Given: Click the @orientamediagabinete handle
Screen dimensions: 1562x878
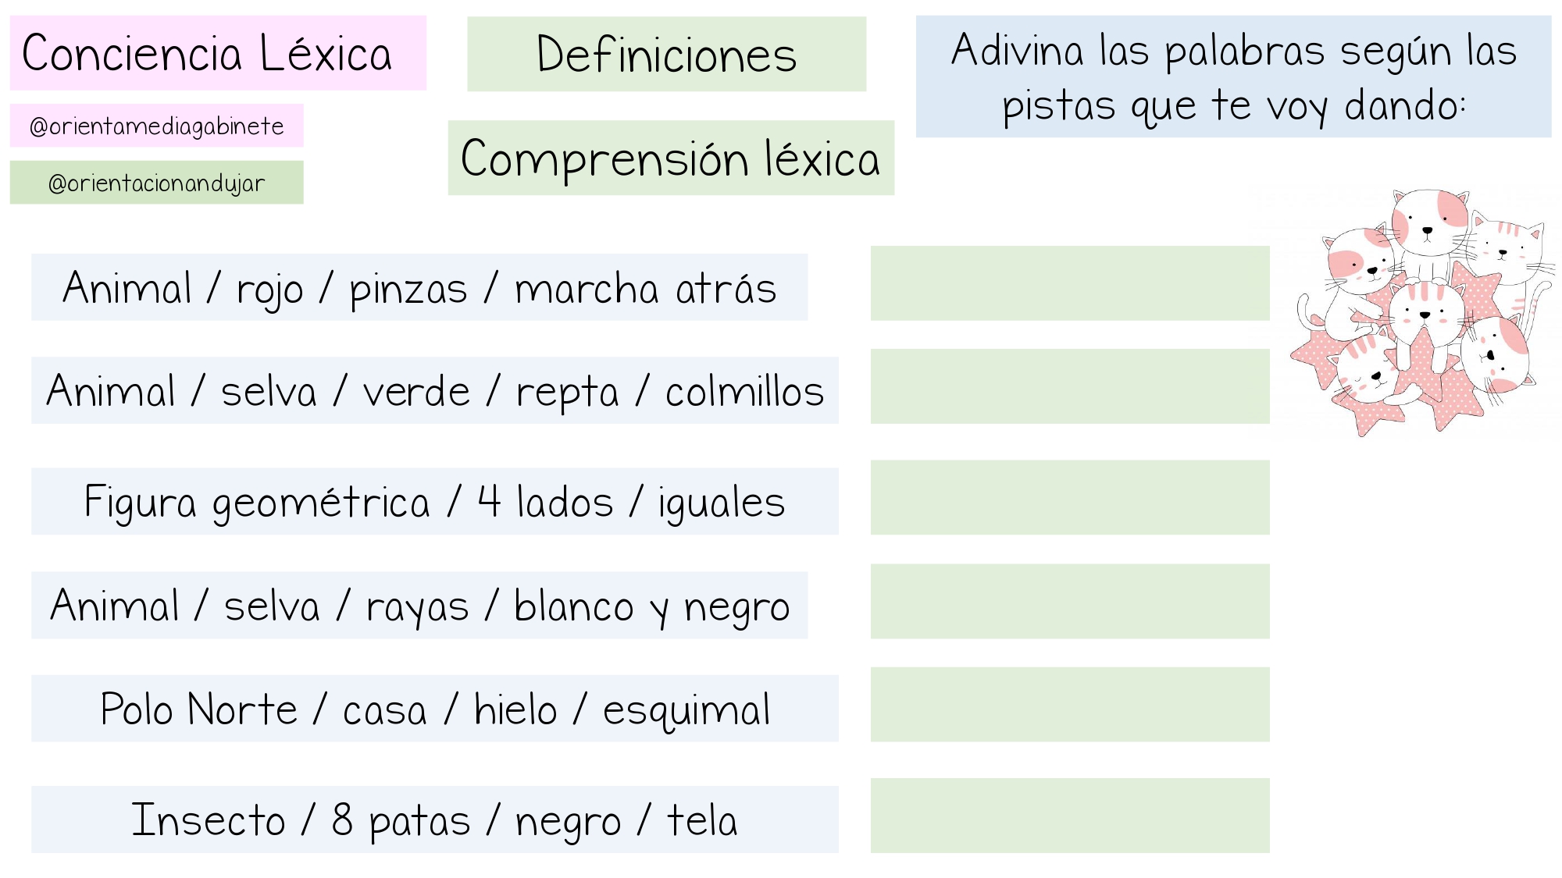Looking at the screenshot, I should coord(156,126).
